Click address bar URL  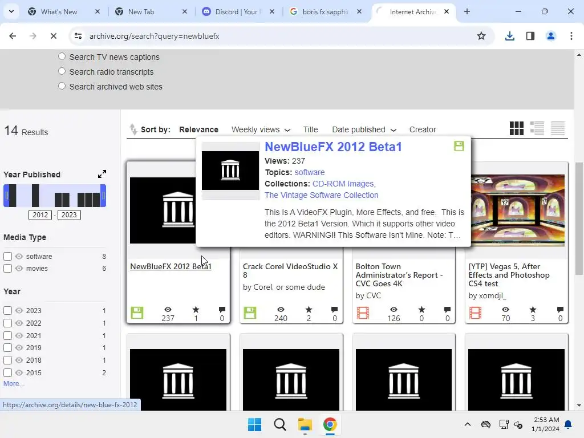154,36
